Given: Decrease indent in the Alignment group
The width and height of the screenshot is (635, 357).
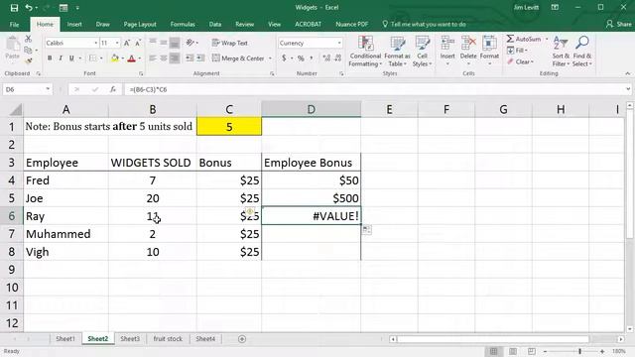Looking at the screenshot, I should click(190, 59).
